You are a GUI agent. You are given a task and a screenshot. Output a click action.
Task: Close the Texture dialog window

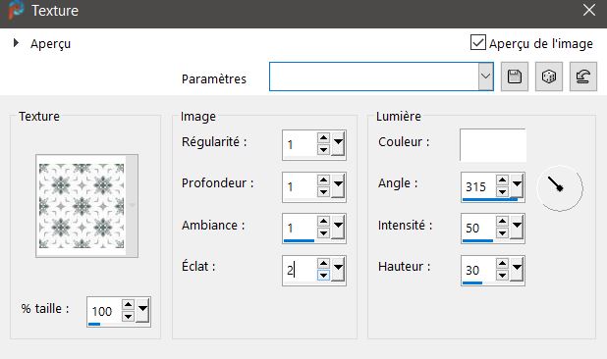pyautogui.click(x=589, y=10)
